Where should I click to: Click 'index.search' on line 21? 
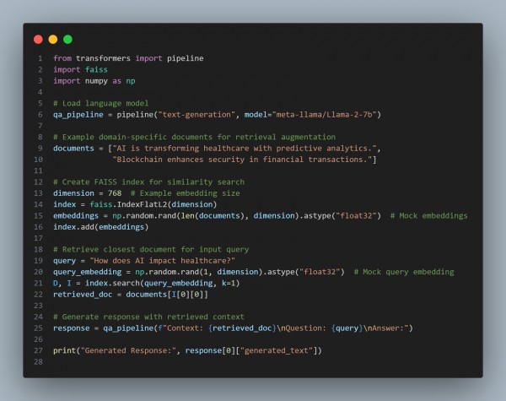[112, 284]
